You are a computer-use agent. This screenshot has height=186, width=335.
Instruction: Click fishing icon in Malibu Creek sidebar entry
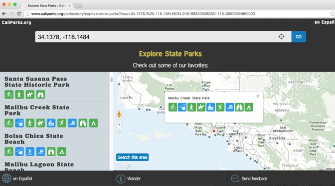click(19, 123)
